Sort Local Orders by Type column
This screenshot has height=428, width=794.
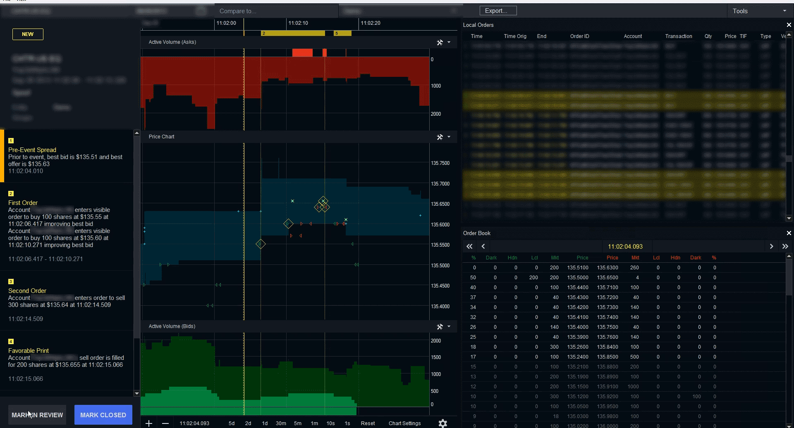(765, 36)
